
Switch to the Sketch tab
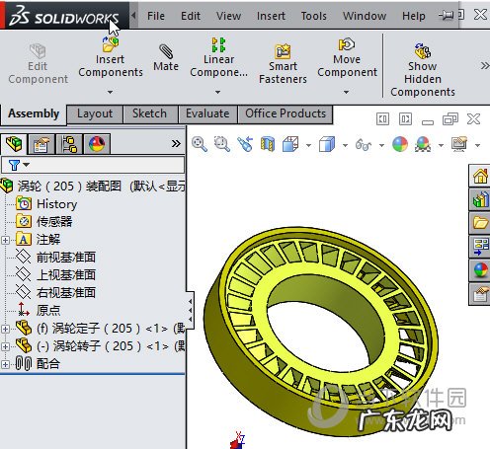[150, 113]
